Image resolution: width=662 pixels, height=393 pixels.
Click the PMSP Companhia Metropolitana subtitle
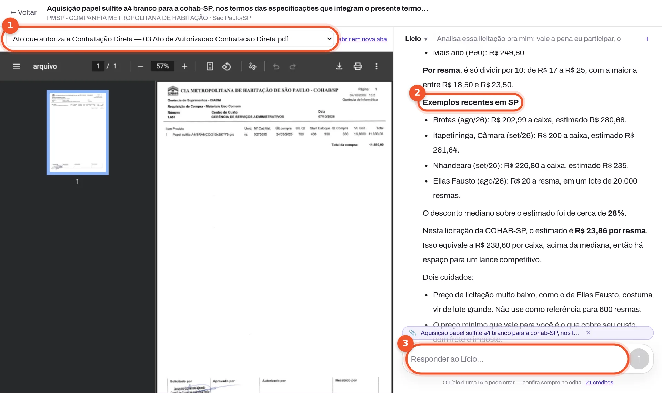[149, 18]
